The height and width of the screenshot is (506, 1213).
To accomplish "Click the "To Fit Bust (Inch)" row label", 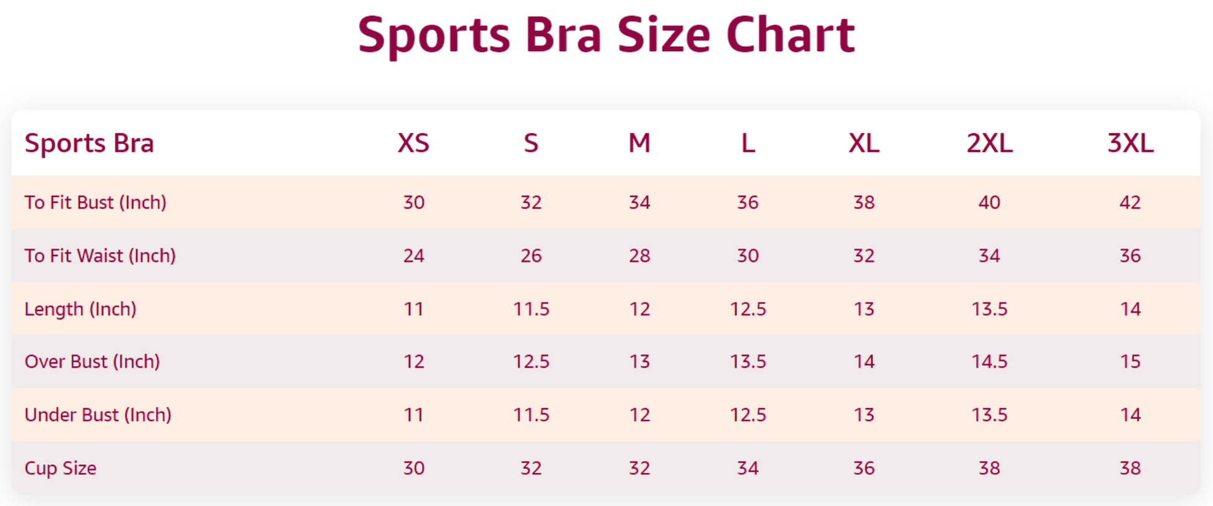I will 95,203.
